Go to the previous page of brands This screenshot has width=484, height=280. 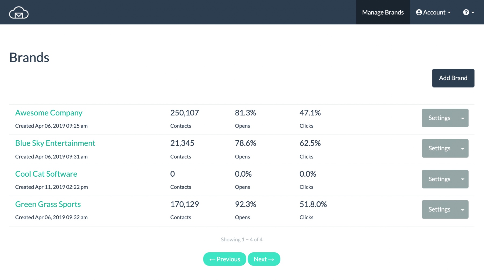tap(225, 259)
